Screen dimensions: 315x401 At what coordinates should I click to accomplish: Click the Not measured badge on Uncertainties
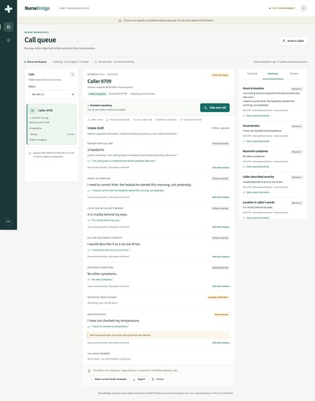221,314
